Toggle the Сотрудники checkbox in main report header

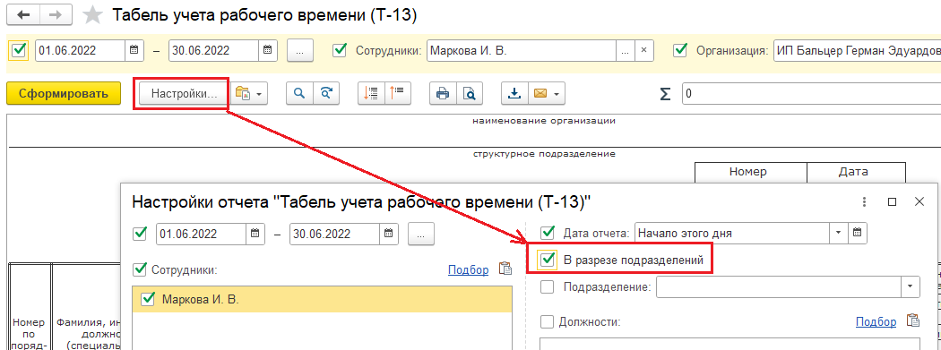click(x=341, y=50)
